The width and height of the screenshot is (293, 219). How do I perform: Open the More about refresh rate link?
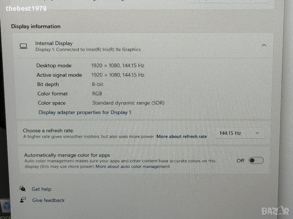click(181, 137)
